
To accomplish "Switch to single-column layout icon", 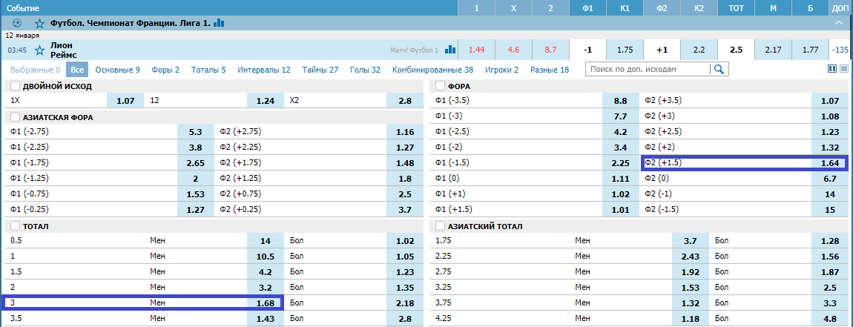I will pyautogui.click(x=844, y=68).
